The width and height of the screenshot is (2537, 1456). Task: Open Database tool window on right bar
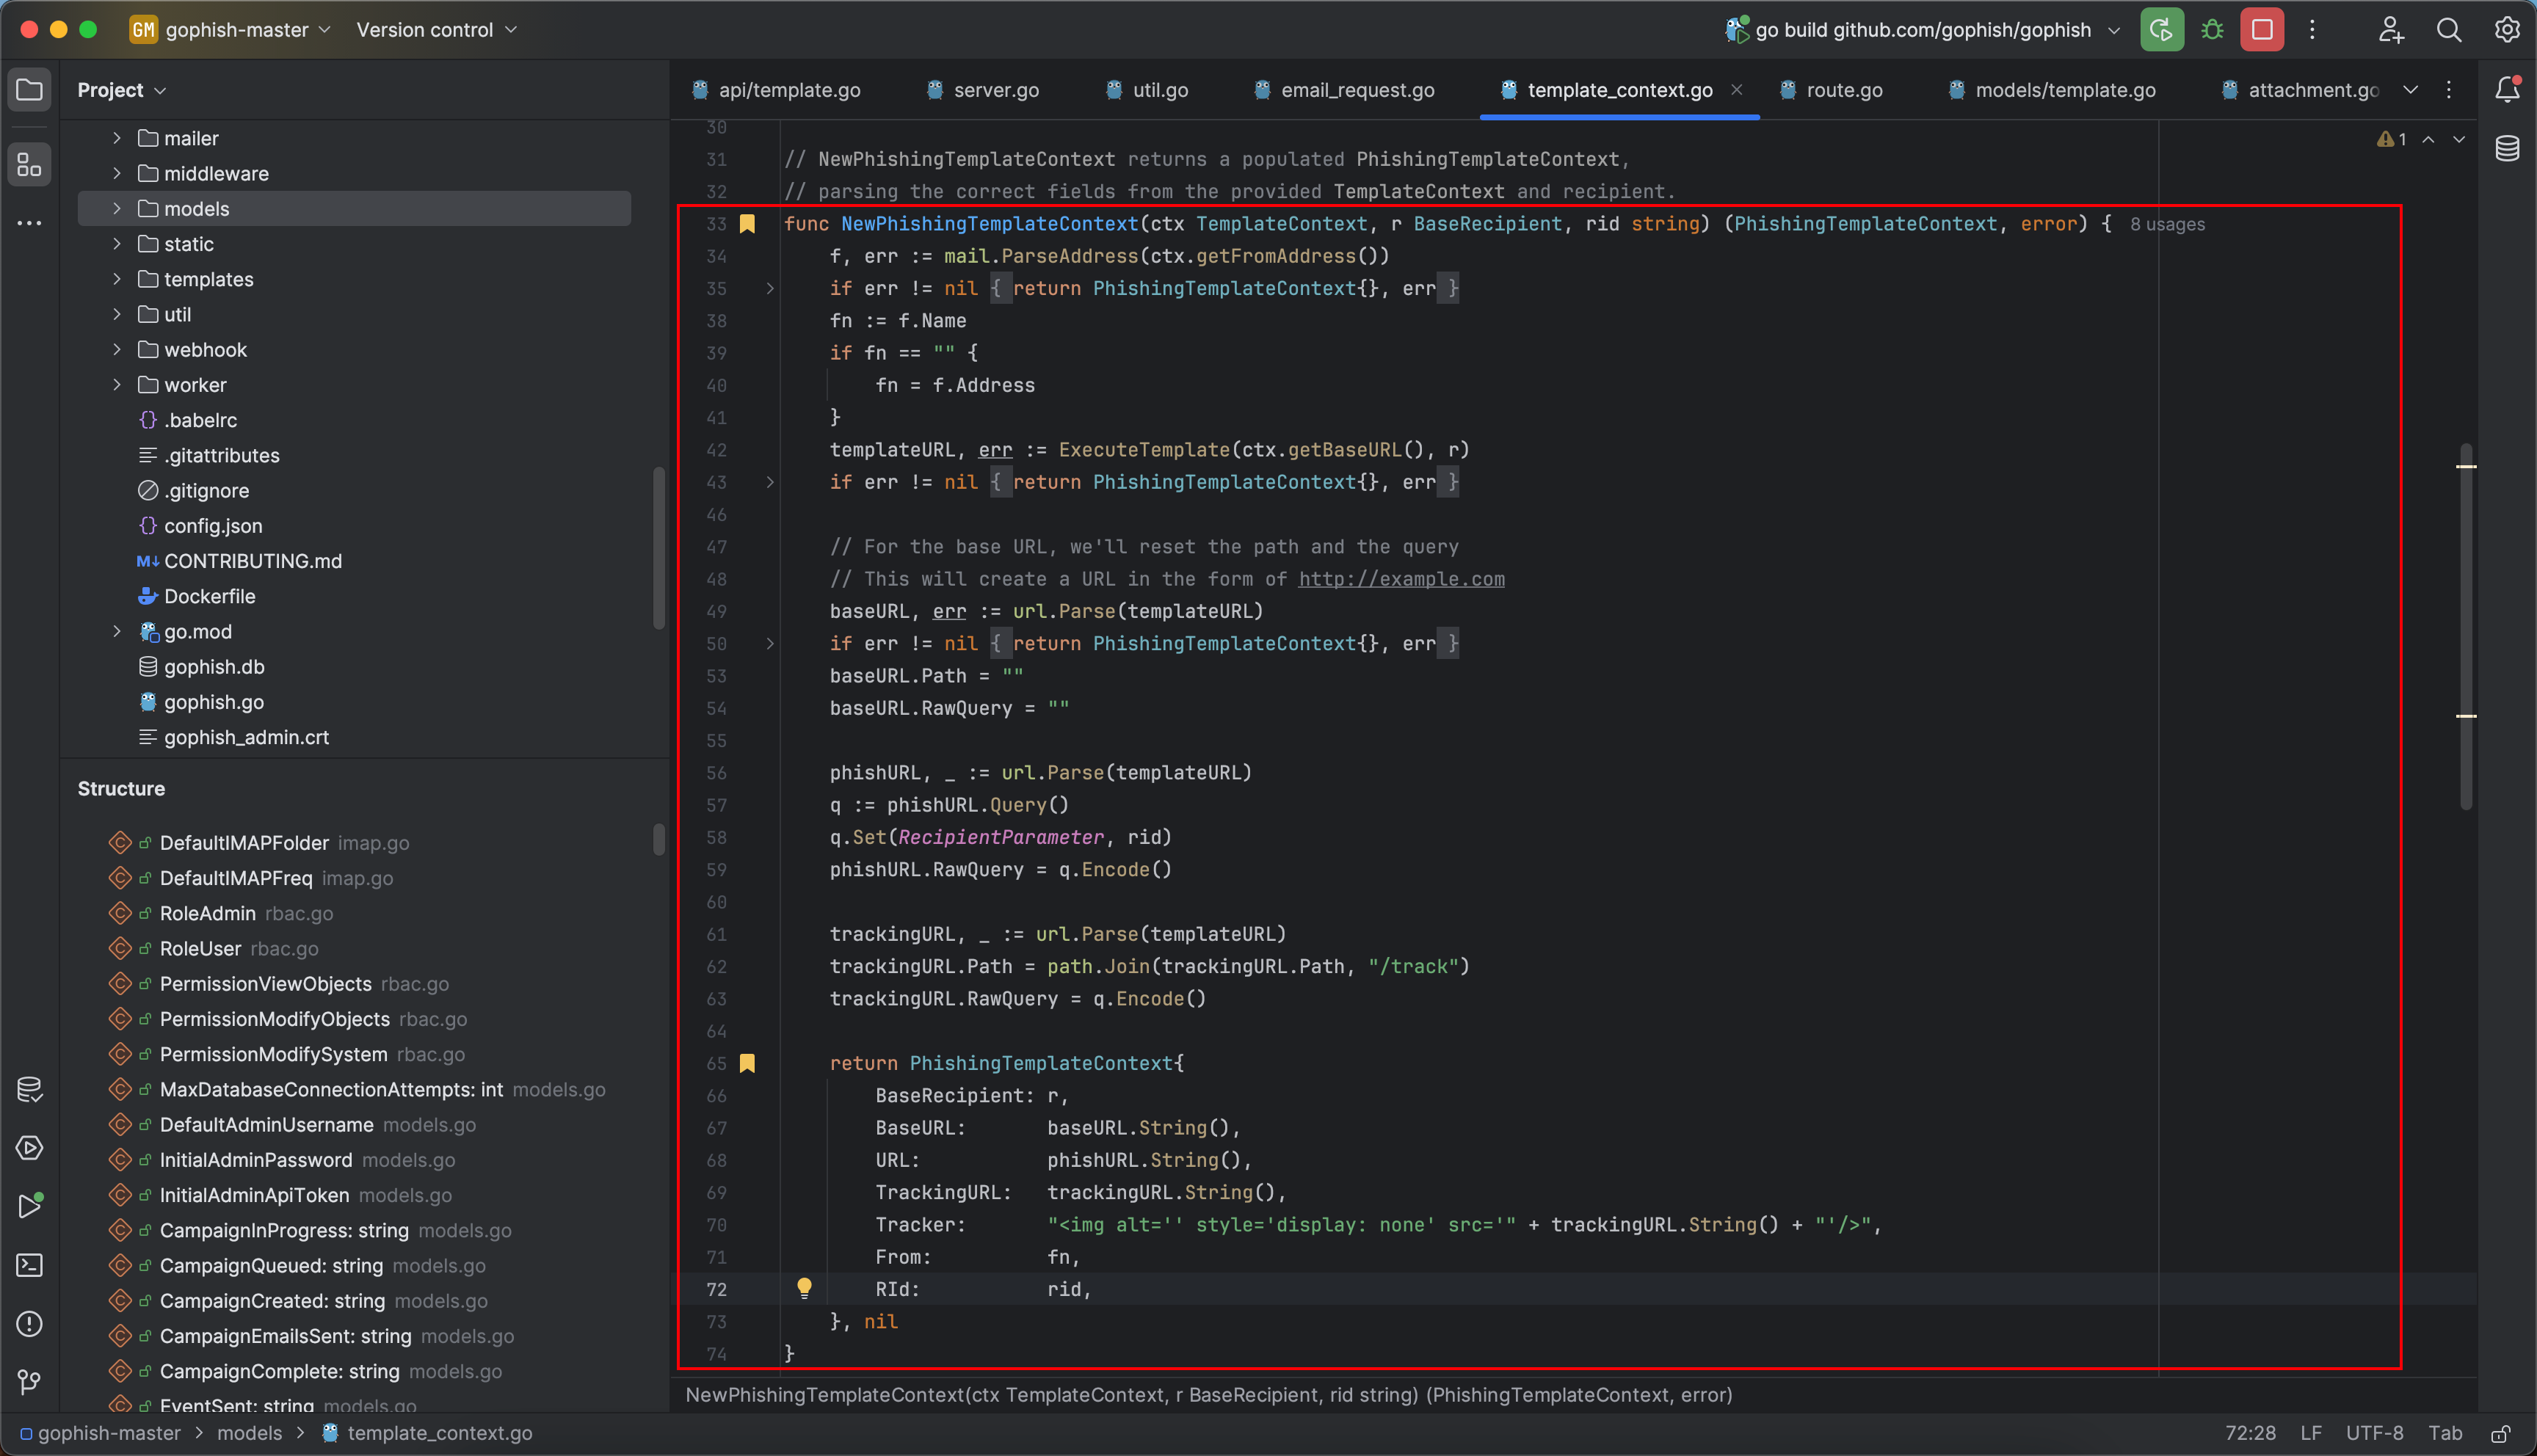[2507, 149]
